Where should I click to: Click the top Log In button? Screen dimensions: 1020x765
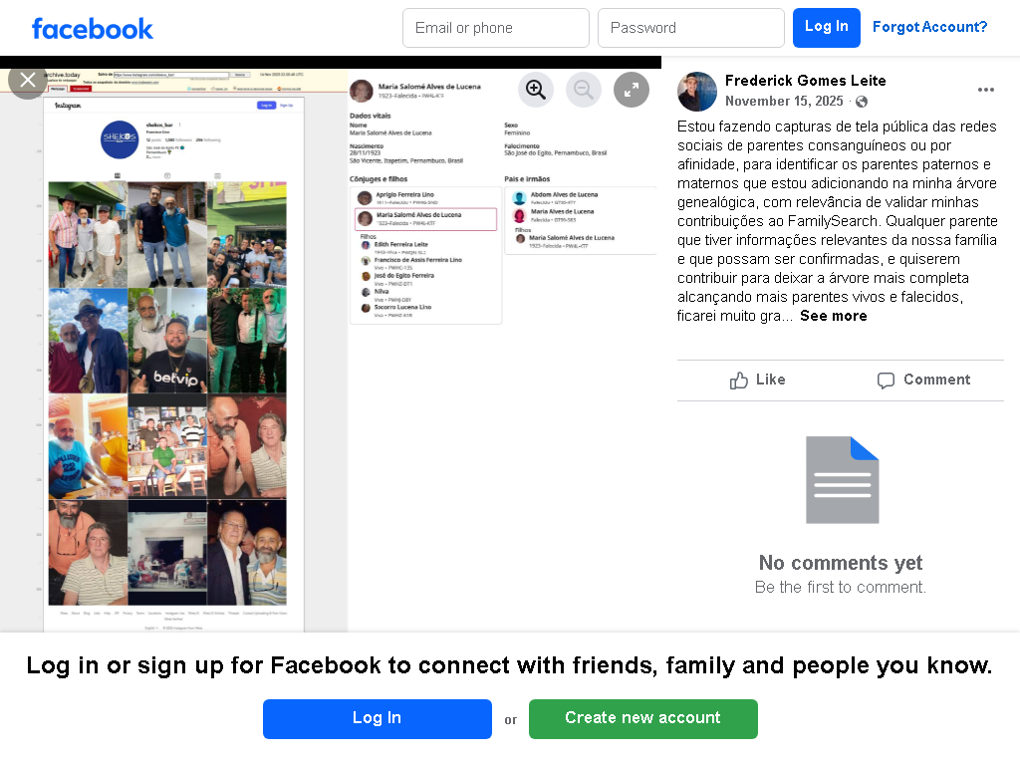pyautogui.click(x=826, y=28)
